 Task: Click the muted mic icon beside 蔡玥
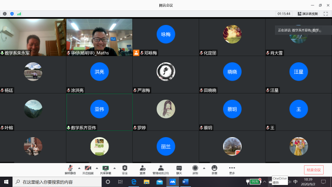coord(201,128)
